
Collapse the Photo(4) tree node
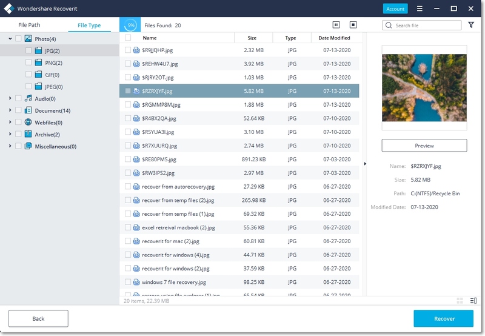pos(10,39)
